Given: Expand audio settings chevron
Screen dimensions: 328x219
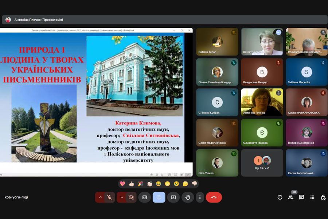Looking at the screenshot, I should coord(101,197).
